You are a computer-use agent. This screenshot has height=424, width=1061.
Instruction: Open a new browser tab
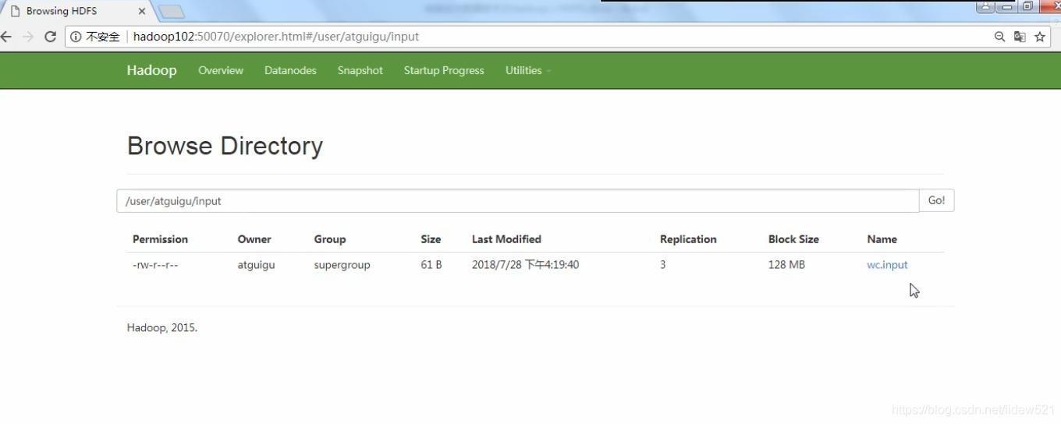click(x=172, y=12)
